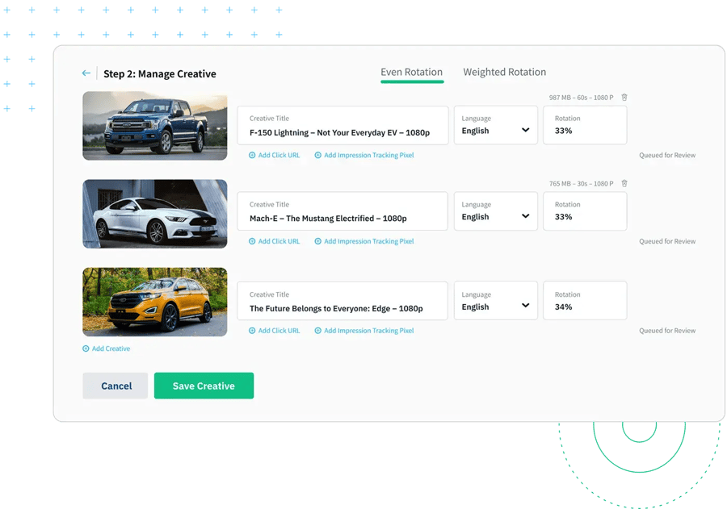Go back using the left arrow icon
Image resolution: width=727 pixels, height=509 pixels.
pyautogui.click(x=86, y=73)
